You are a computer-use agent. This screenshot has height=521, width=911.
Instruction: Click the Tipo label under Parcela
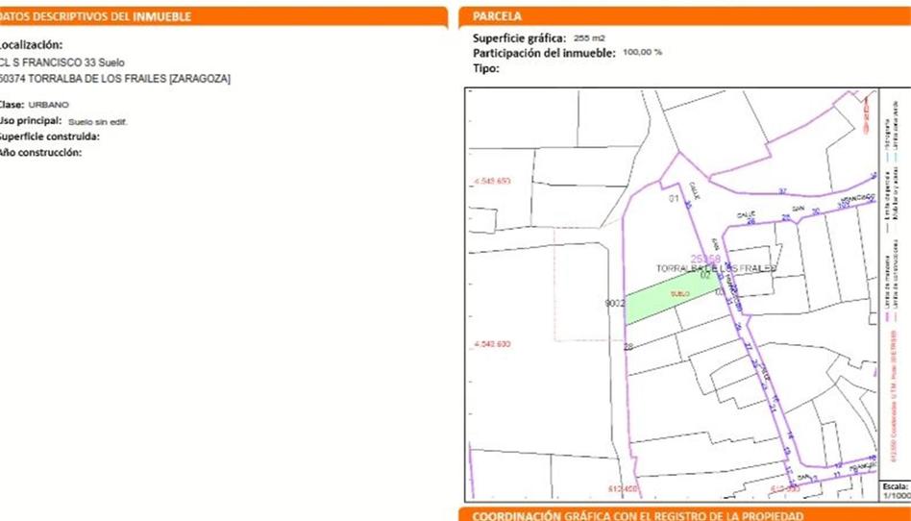486,68
